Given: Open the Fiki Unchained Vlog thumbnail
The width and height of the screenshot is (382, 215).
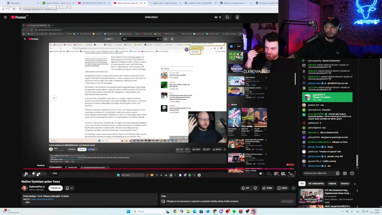Looking at the screenshot, I should (311, 196).
